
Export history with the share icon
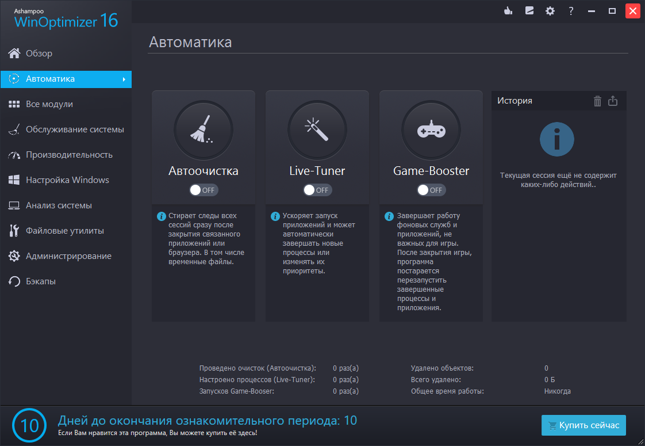(612, 101)
